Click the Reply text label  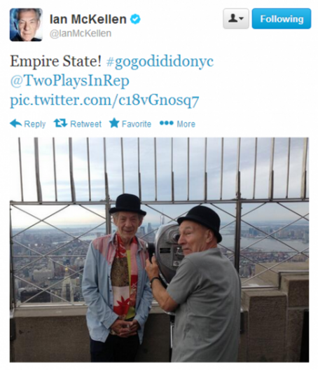click(x=35, y=124)
